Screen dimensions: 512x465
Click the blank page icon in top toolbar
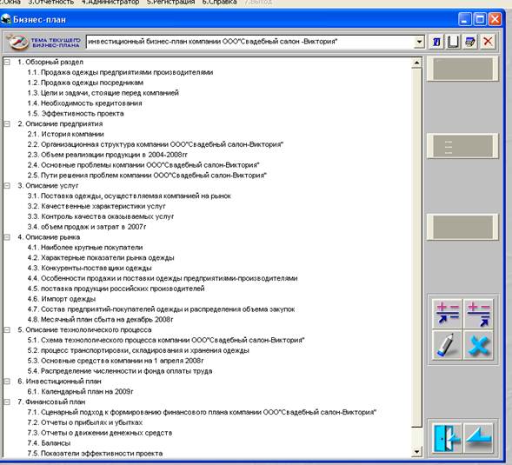(x=453, y=42)
